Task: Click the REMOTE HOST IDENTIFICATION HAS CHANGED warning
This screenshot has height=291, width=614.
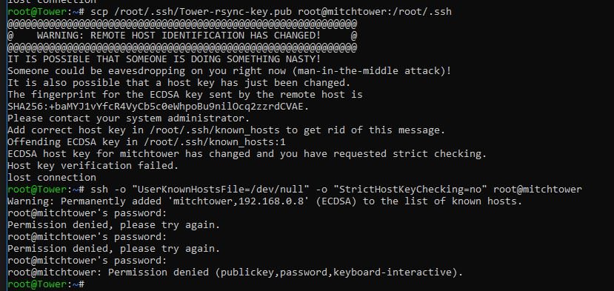Action: click(178, 36)
